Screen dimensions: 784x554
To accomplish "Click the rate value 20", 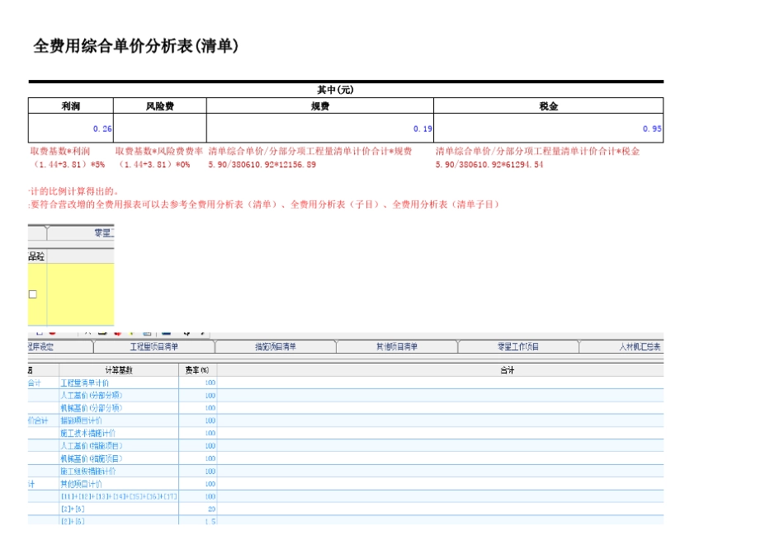I will point(211,509).
